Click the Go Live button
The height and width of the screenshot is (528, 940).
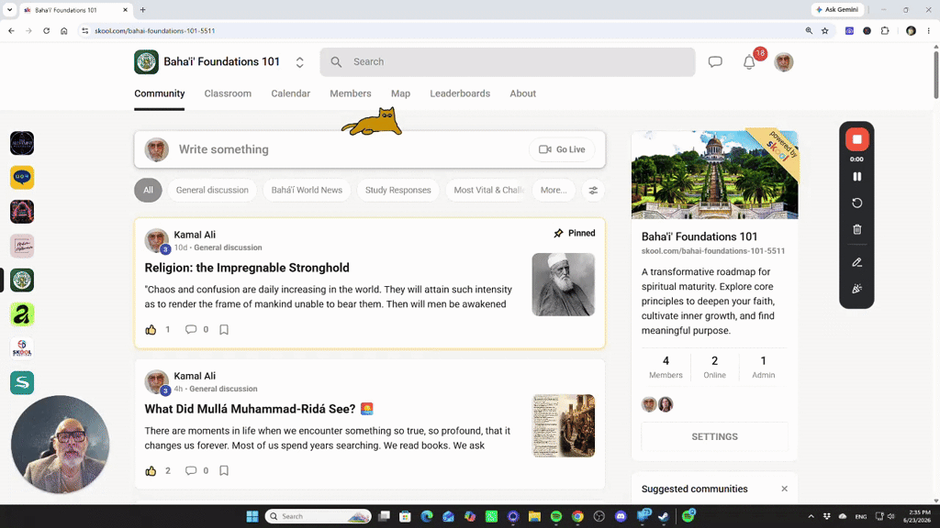pos(562,149)
